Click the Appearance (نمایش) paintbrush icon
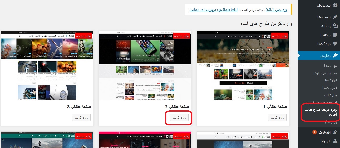This screenshot has width=340, height=148. coord(335,55)
